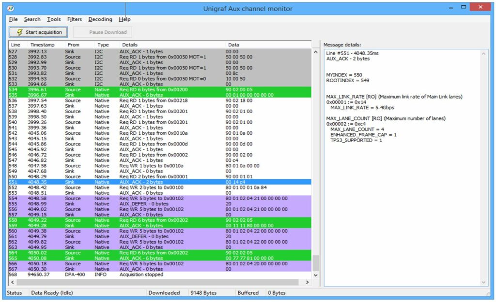The width and height of the screenshot is (496, 302).
Task: Open the Decoding menu
Action: (100, 19)
